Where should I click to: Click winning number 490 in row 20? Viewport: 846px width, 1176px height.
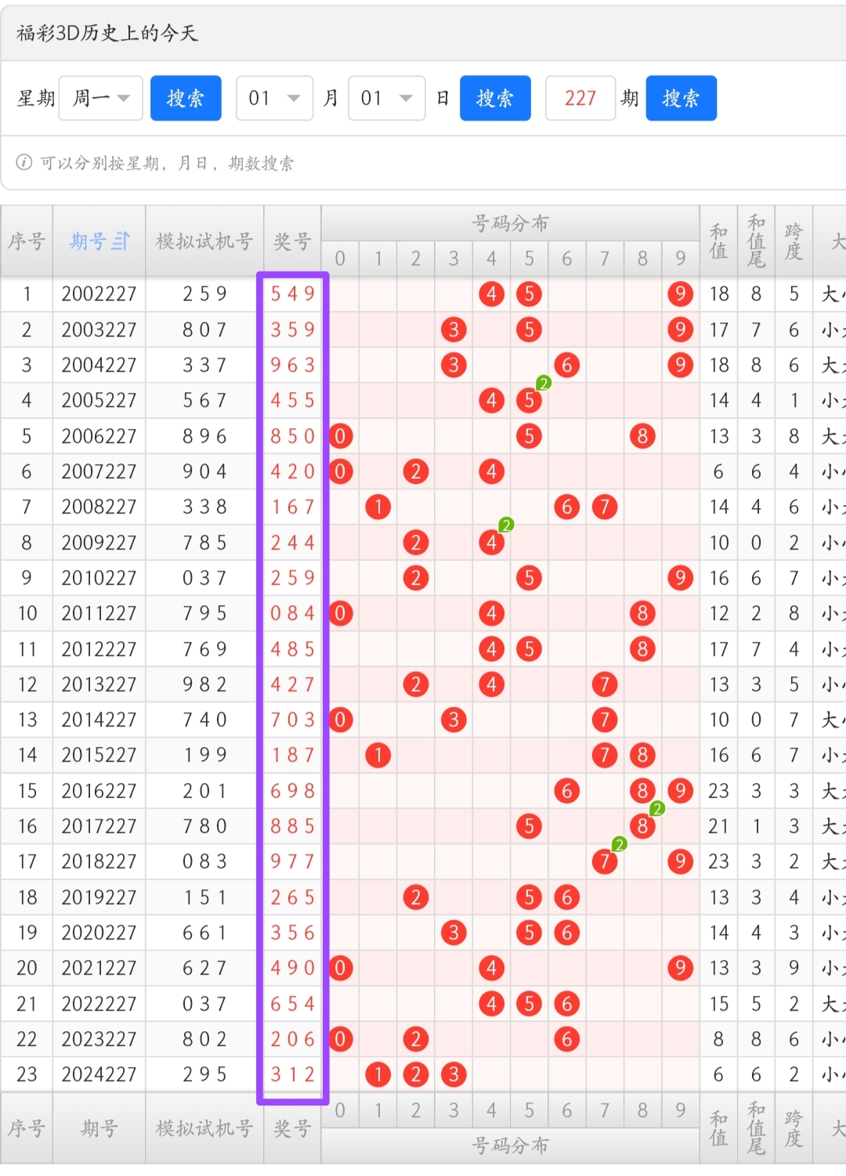pyautogui.click(x=292, y=968)
